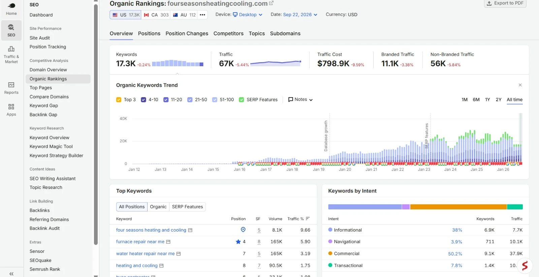539x277 pixels.
Task: Click the more databases ellipsis icon
Action: tap(202, 15)
